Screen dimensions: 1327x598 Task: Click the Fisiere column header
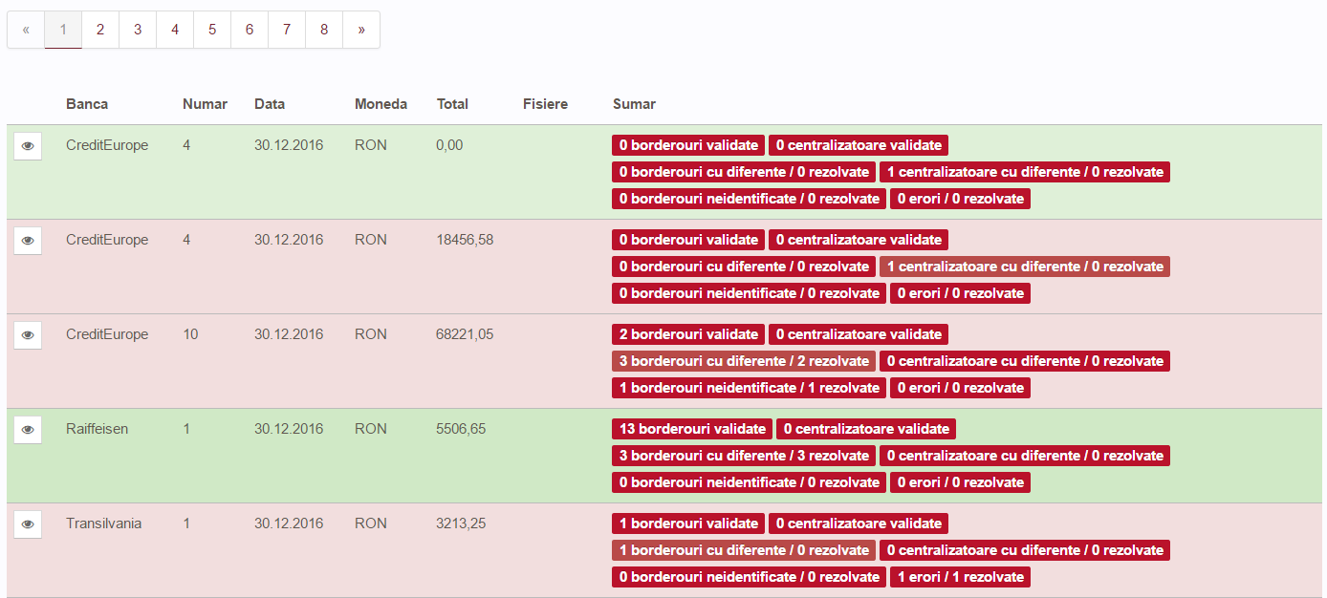click(x=545, y=104)
